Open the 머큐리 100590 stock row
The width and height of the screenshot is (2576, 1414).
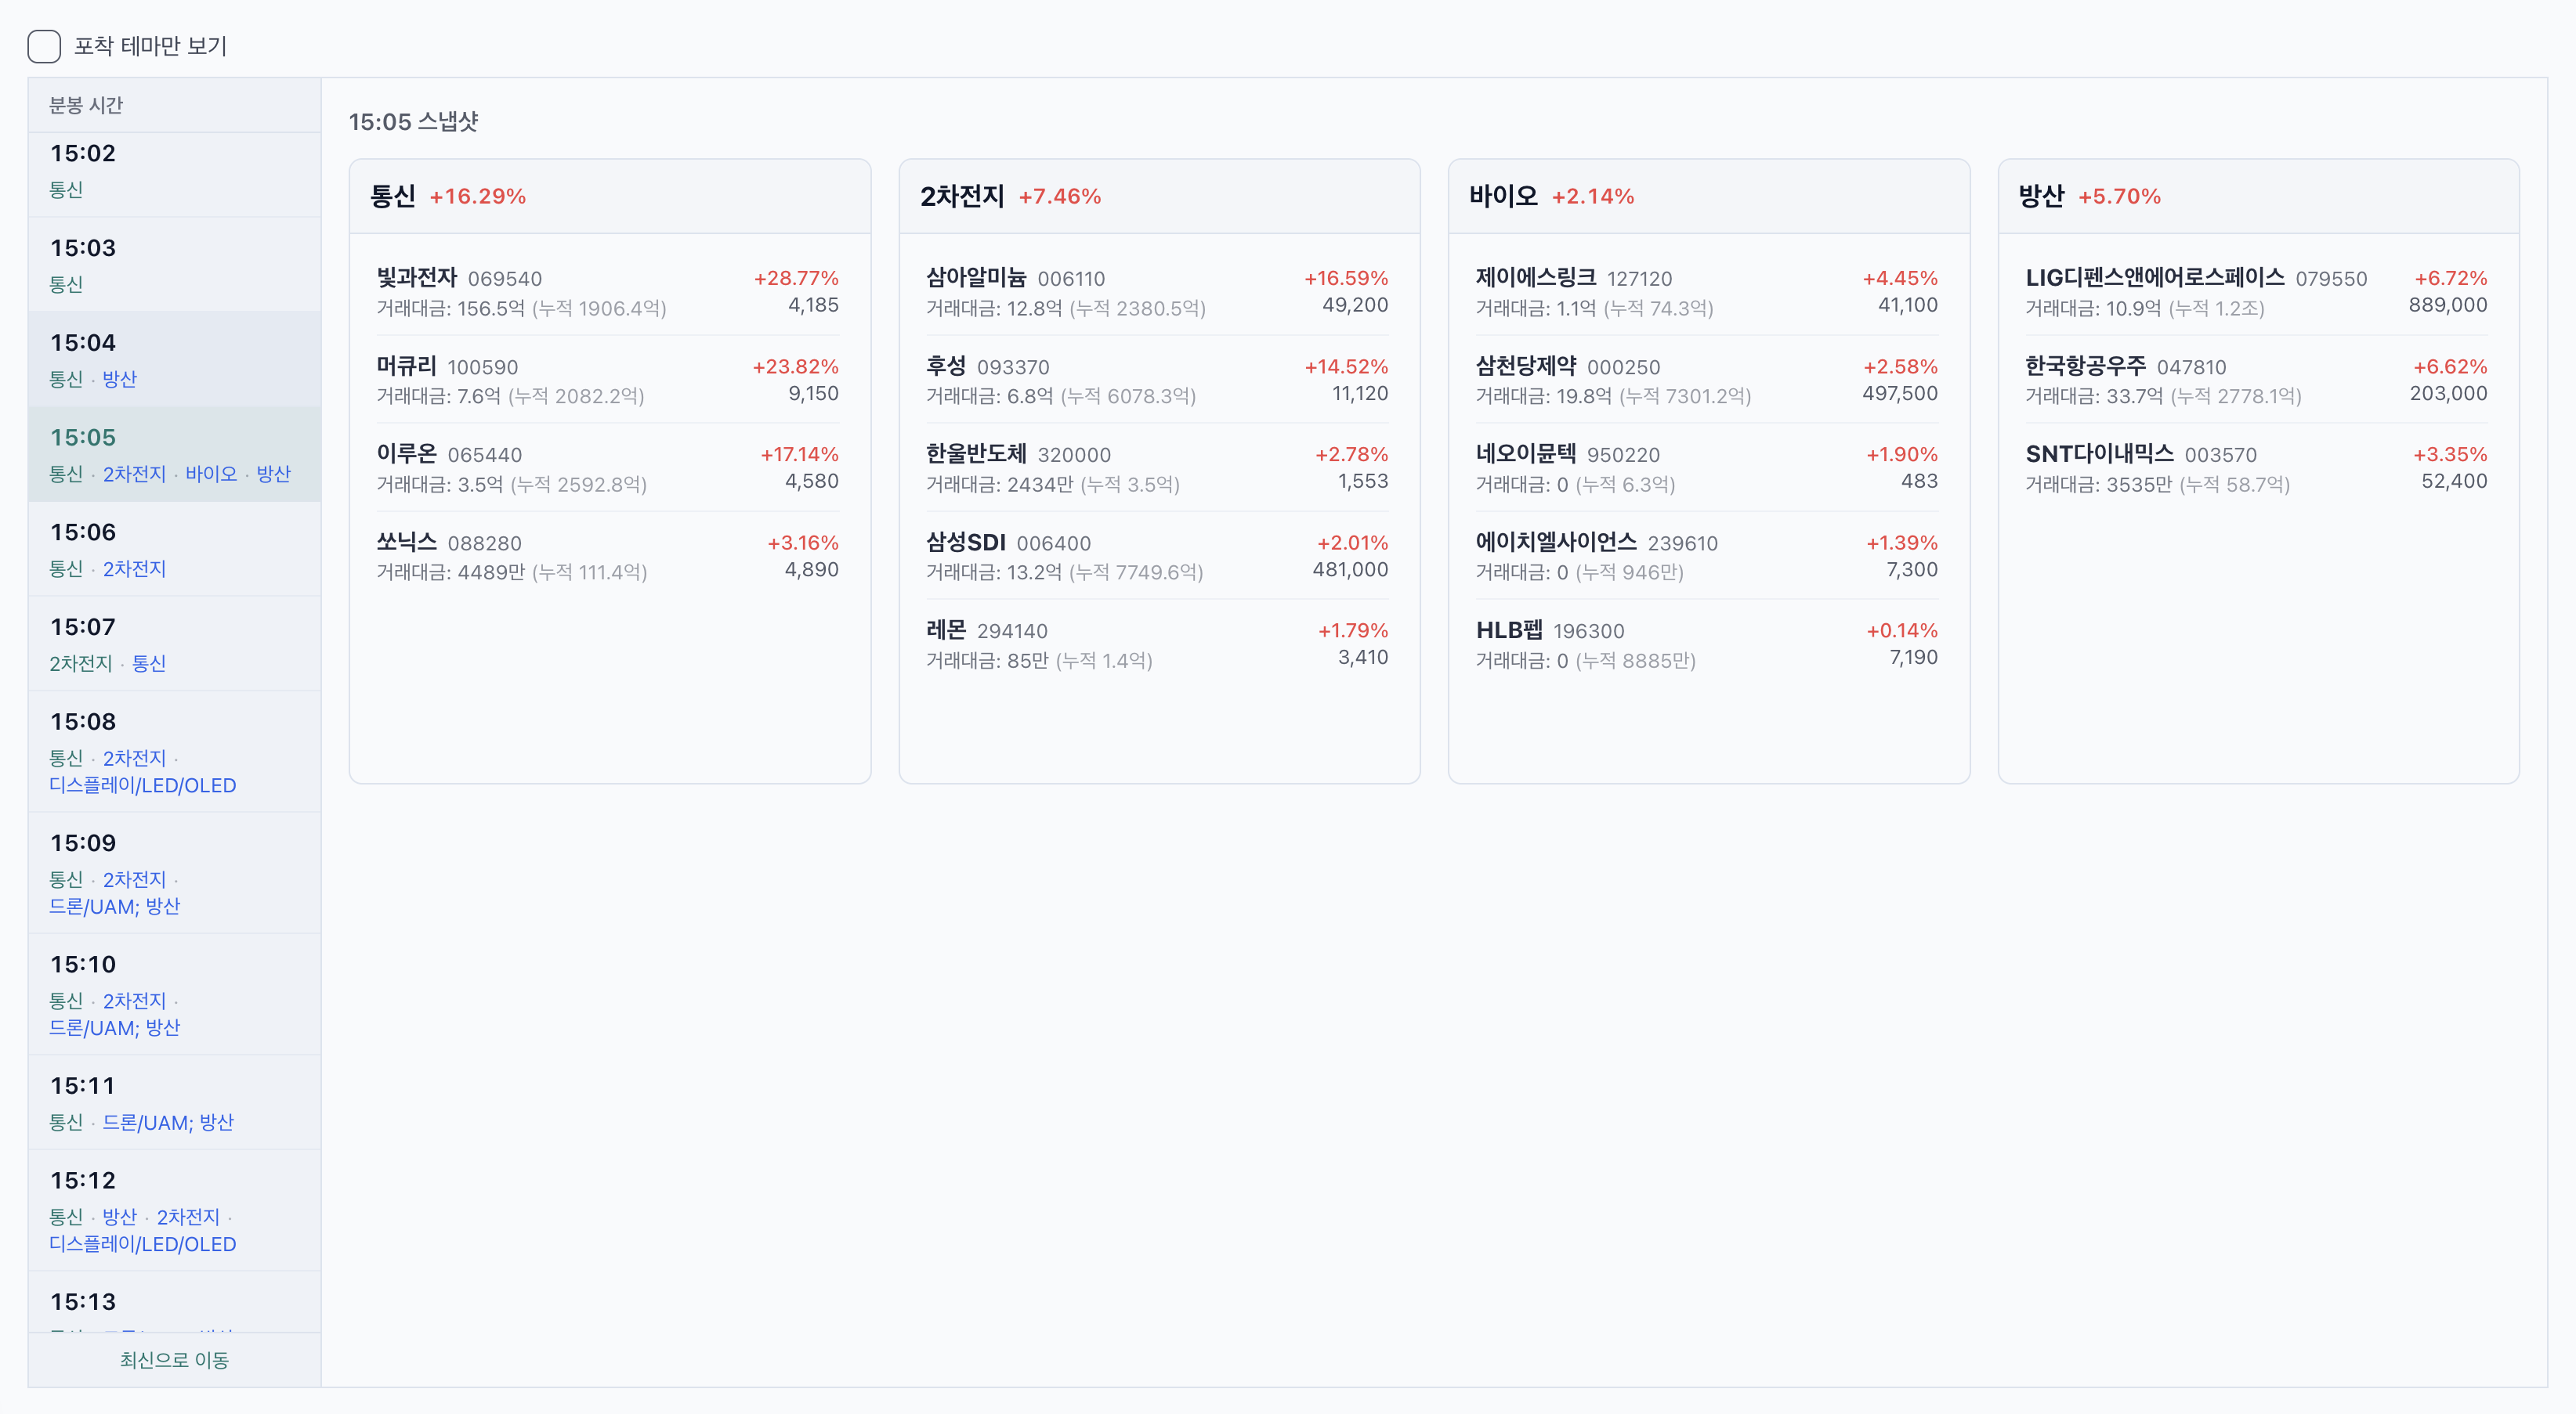click(607, 380)
